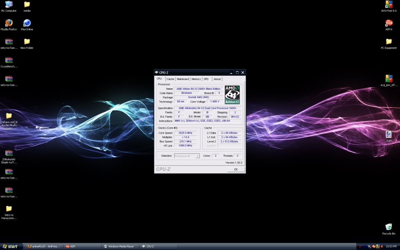Select the CrysisBench archive icon
Viewport: 400px width, 250px height.
pos(9,62)
